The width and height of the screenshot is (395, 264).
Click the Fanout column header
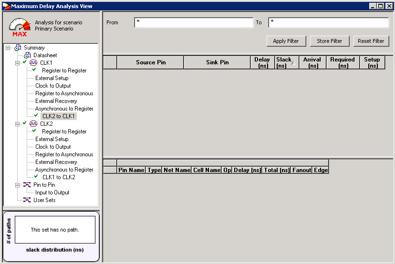(302, 170)
